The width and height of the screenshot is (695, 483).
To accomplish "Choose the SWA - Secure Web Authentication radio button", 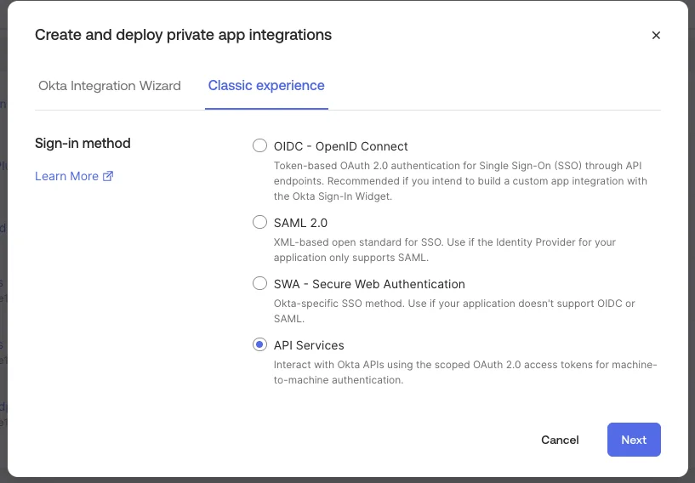I will (x=259, y=283).
